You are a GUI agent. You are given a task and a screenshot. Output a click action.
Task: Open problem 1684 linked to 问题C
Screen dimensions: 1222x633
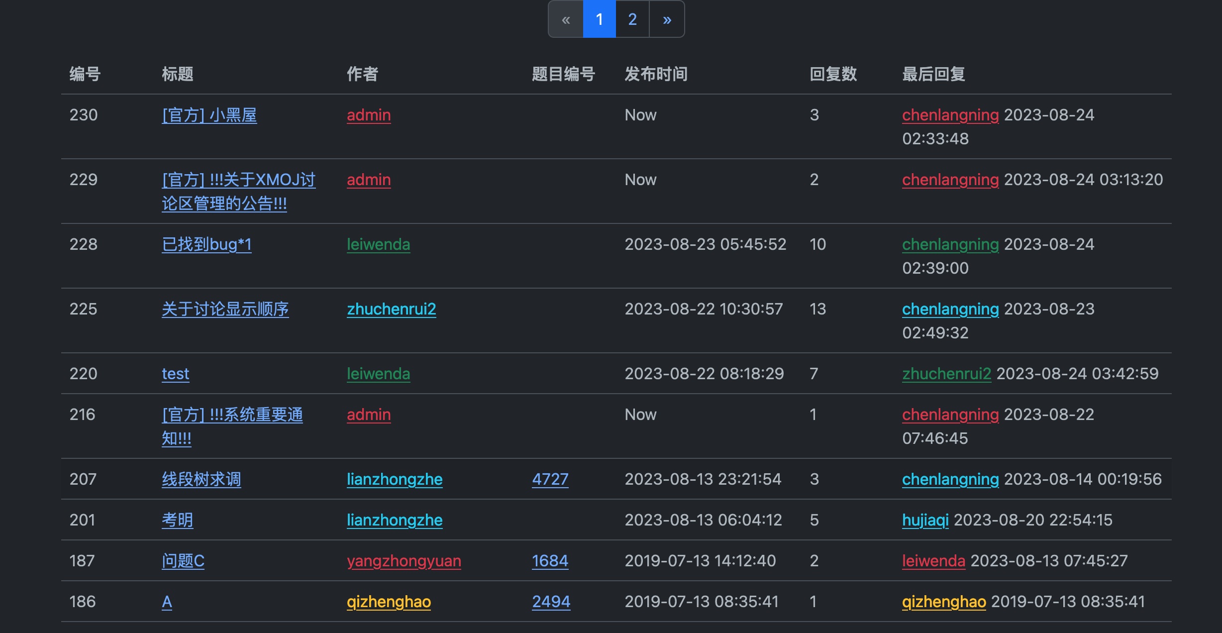(x=550, y=561)
